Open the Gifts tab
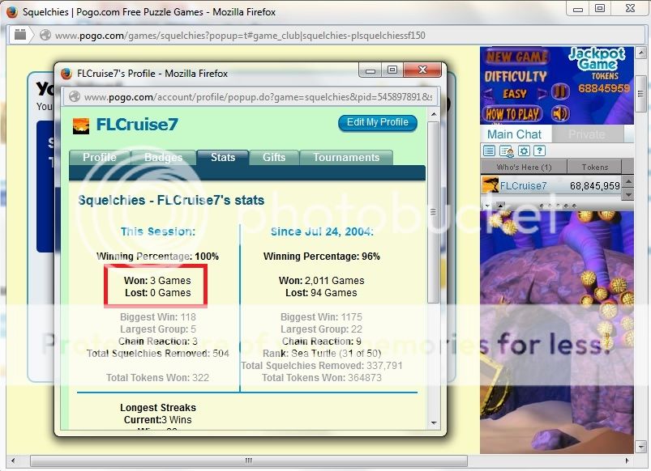Screen dimensions: 651x471 coord(274,158)
